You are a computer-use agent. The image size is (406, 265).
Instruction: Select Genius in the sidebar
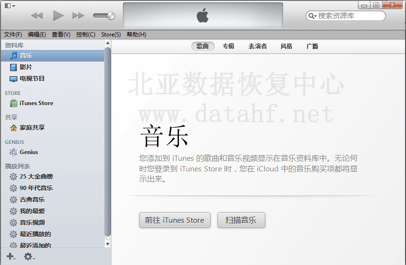(53, 152)
